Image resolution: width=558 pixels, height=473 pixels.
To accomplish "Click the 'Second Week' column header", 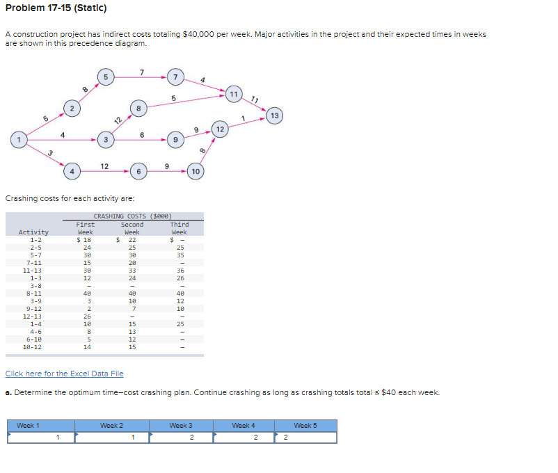I will 132,228.
